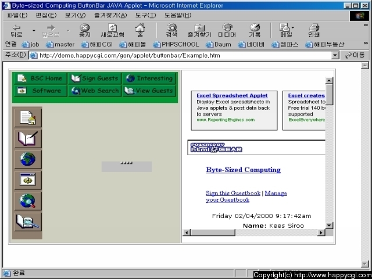Open the Excel creates ad link
The height and width of the screenshot is (279, 372).
pyautogui.click(x=306, y=95)
